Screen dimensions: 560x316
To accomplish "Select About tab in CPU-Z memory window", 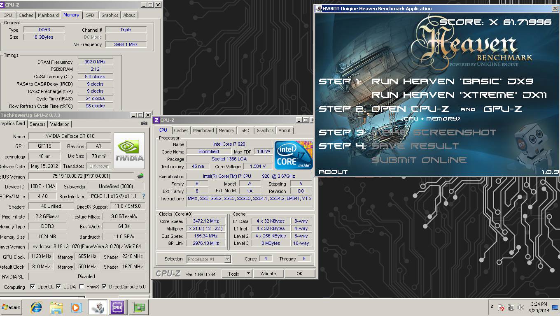I will (x=129, y=15).
